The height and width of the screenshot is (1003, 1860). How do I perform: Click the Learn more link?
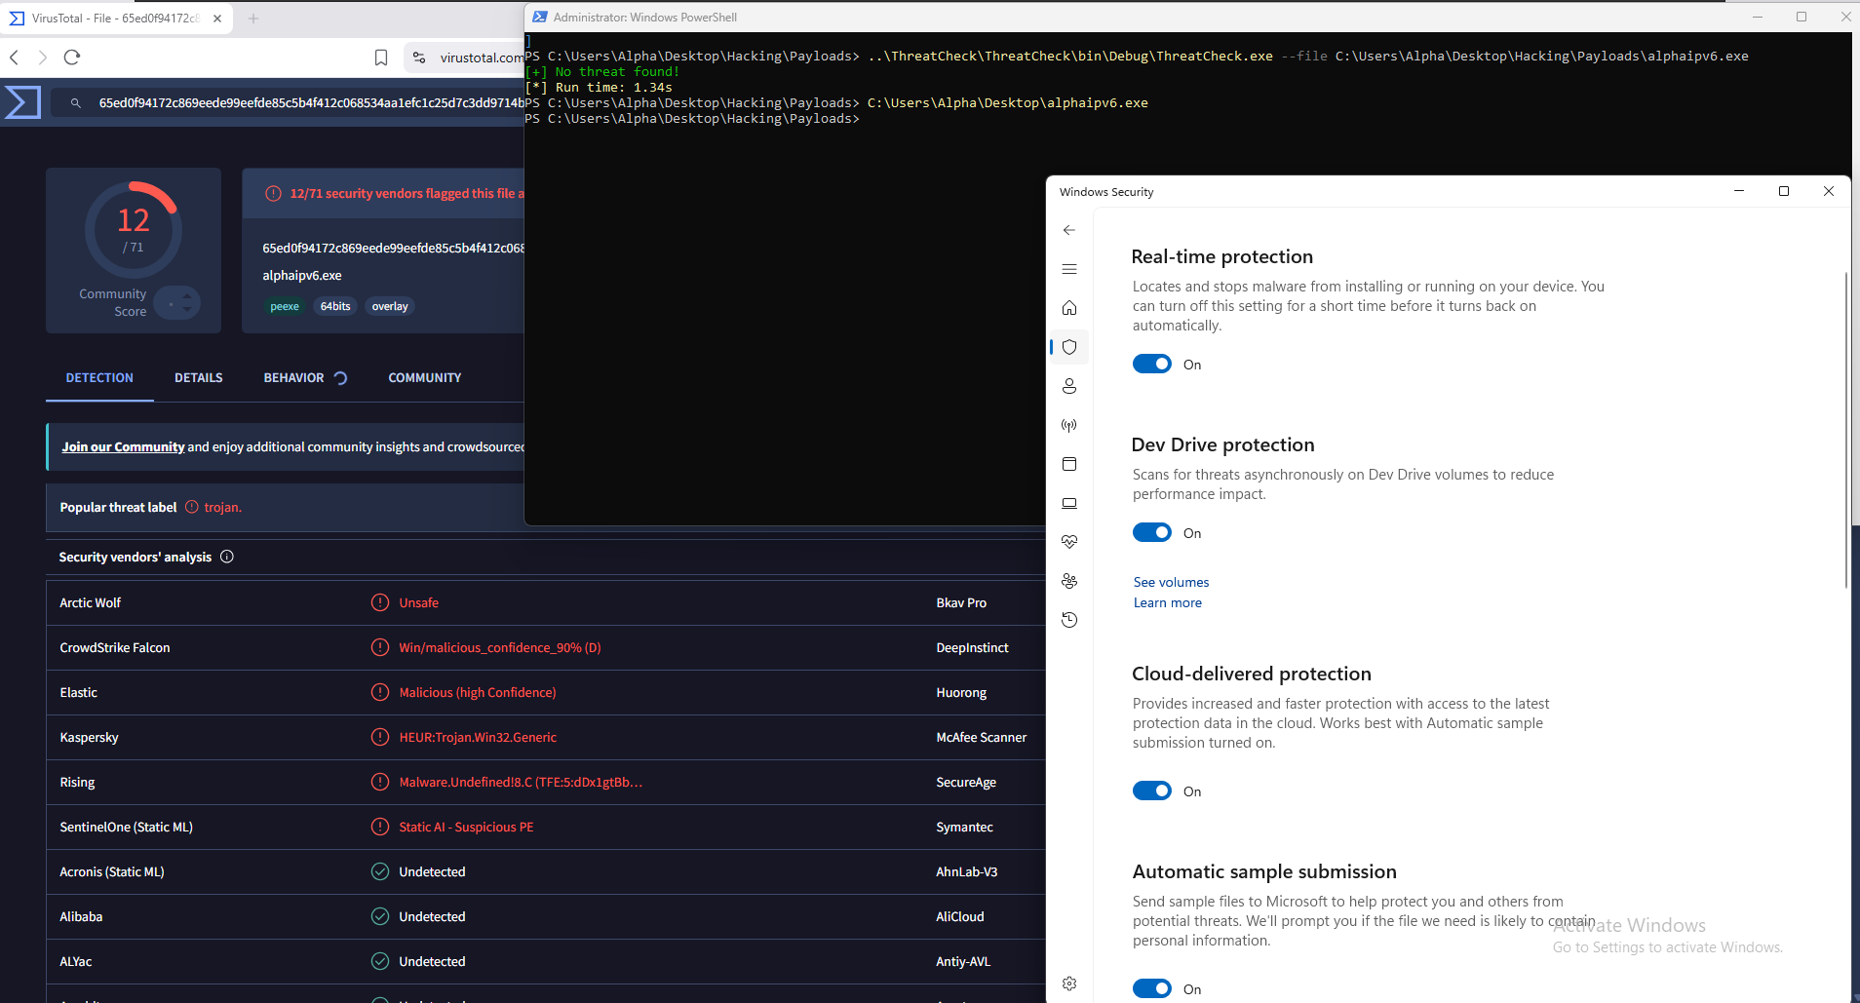(1167, 603)
